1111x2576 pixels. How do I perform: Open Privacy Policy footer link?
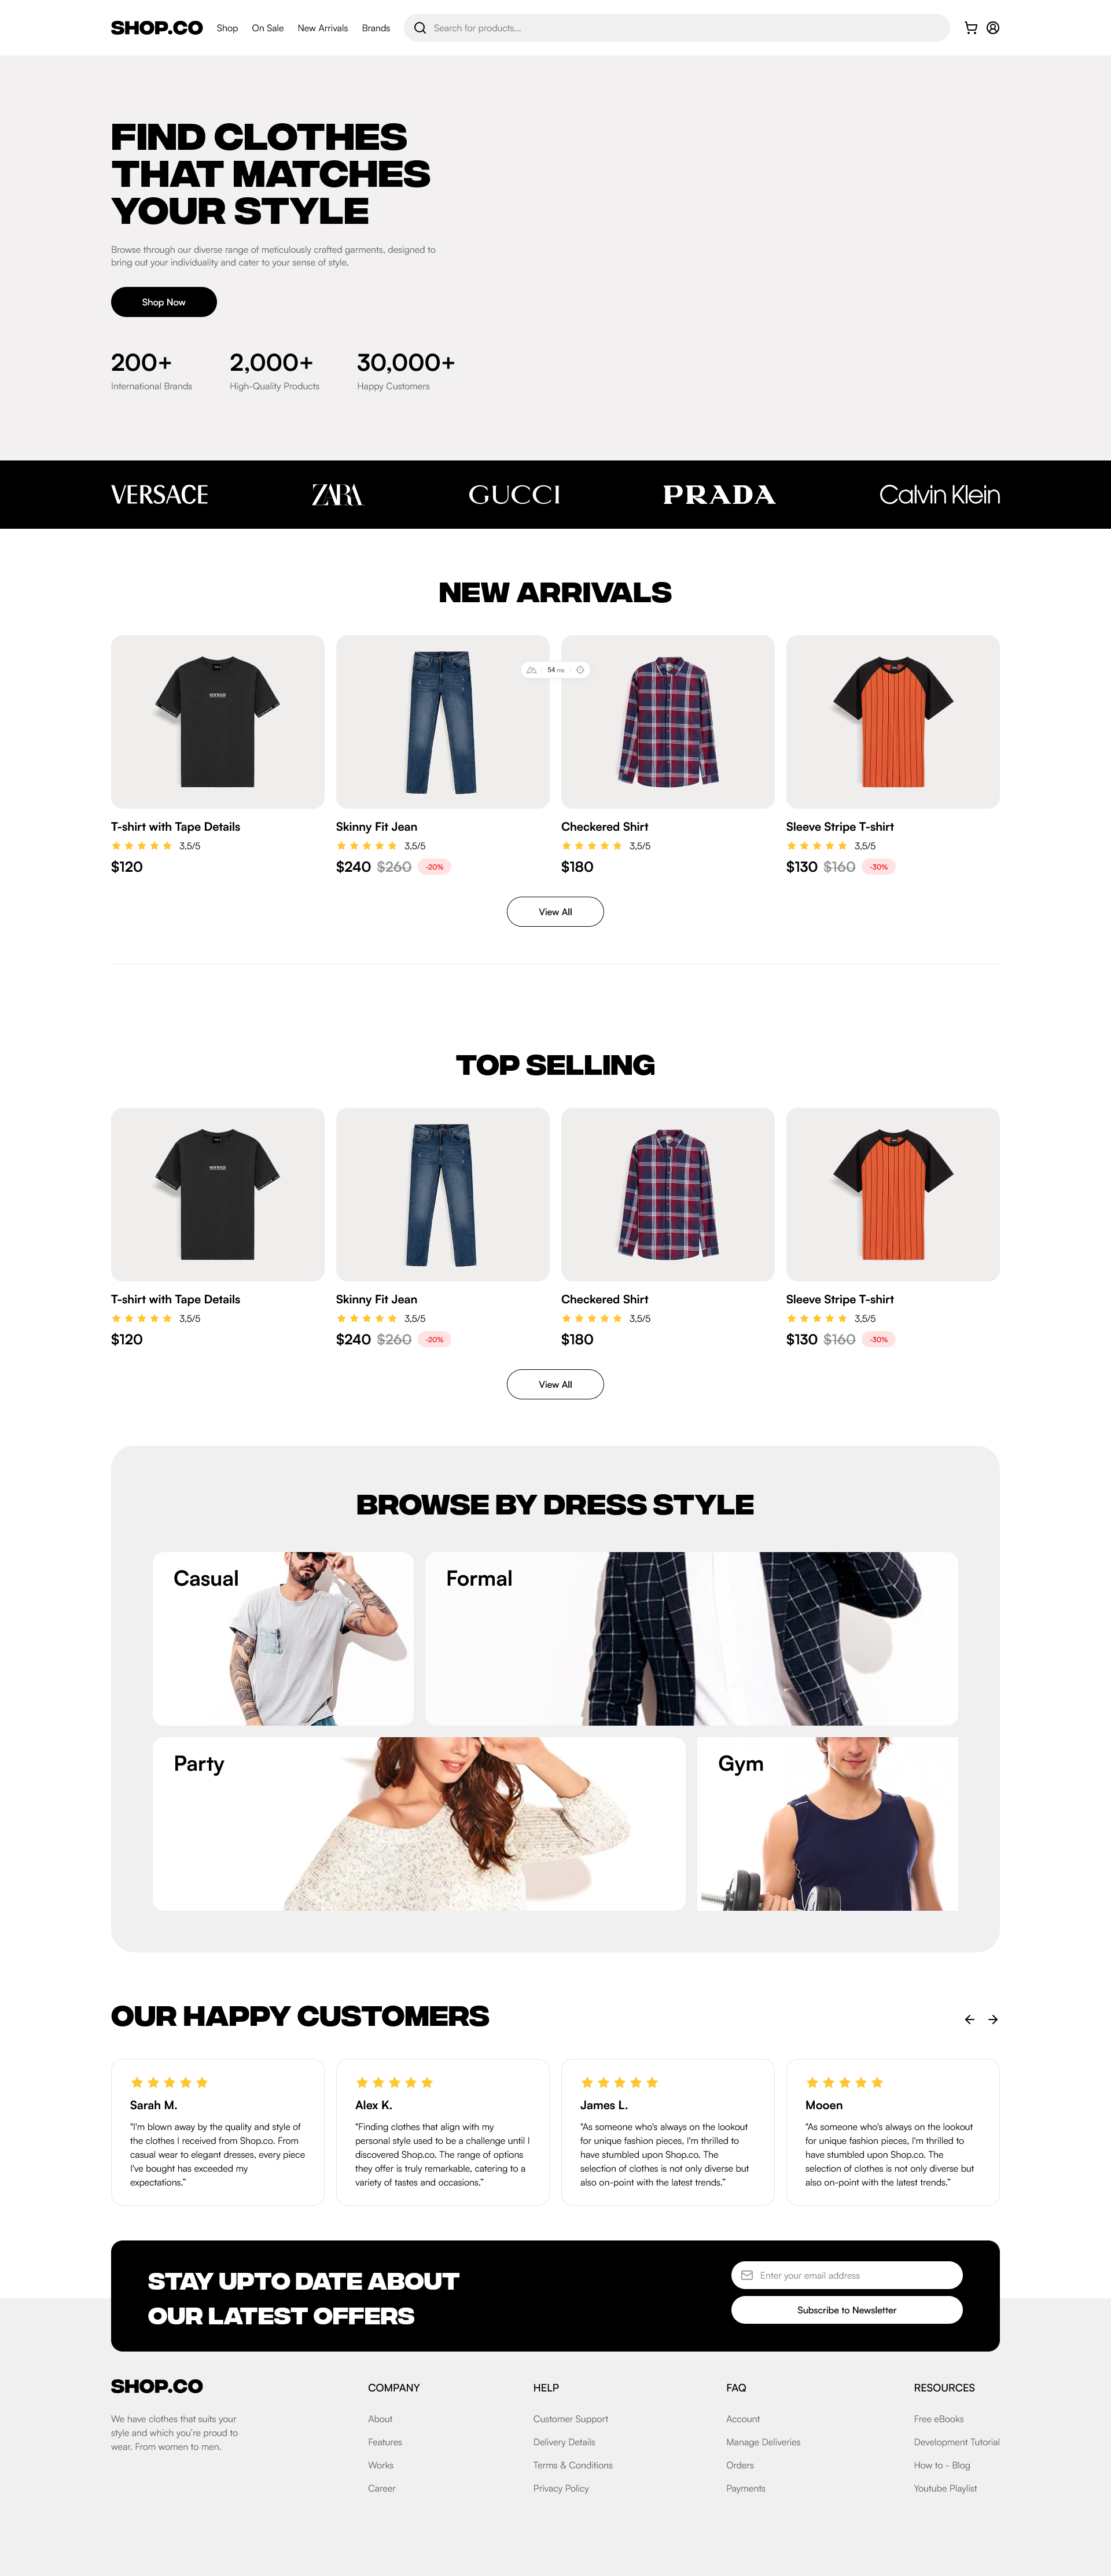[561, 2488]
